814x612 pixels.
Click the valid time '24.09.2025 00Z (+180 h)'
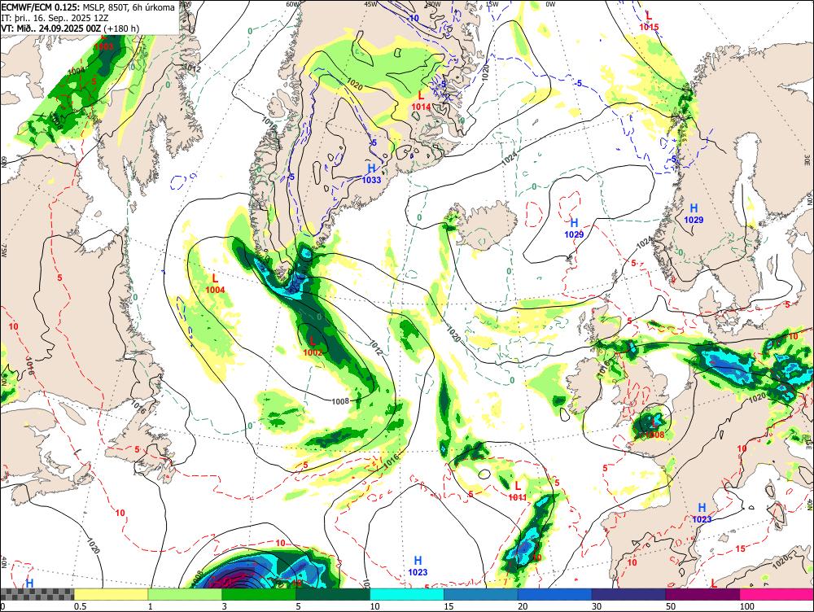[x=87, y=28]
